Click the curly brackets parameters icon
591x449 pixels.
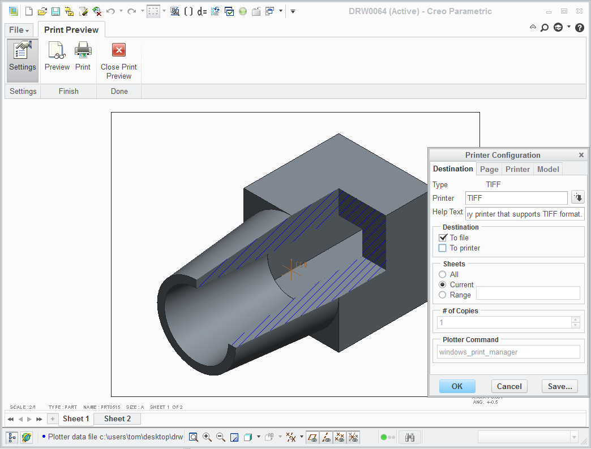point(189,11)
